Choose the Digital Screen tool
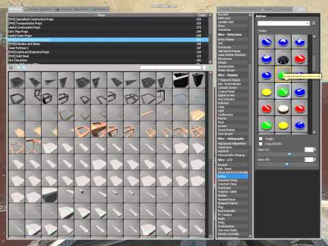The width and height of the screenshot is (328, 246). [232, 96]
